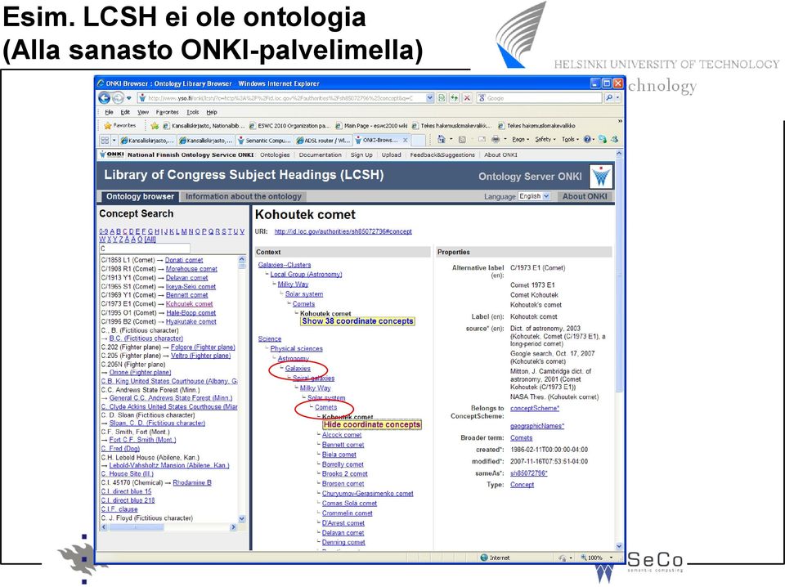Screen dimensions: 785x587
Task: Click the Messenger icon in command bar
Action: point(603,140)
